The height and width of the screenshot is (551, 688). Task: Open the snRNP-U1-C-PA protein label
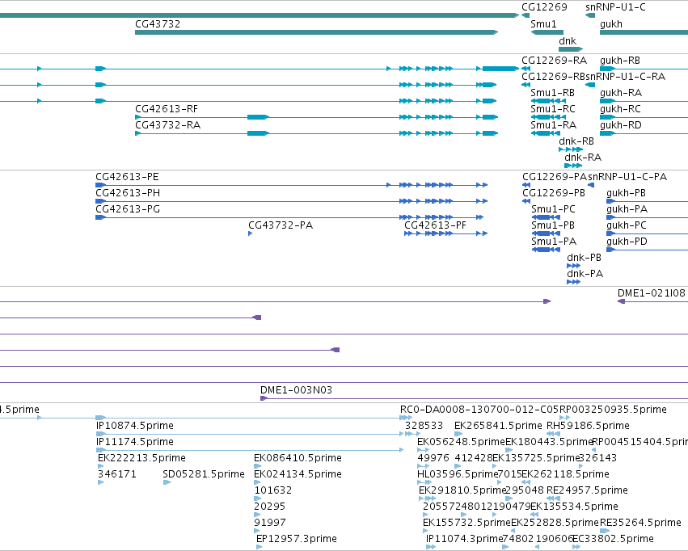point(627,177)
